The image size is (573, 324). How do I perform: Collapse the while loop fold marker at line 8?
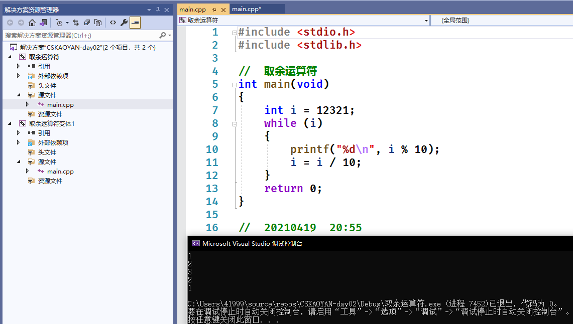coord(235,124)
